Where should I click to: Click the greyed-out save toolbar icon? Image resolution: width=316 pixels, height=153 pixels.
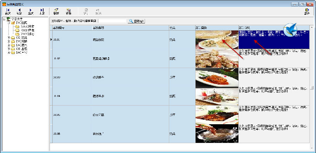(x=86, y=11)
